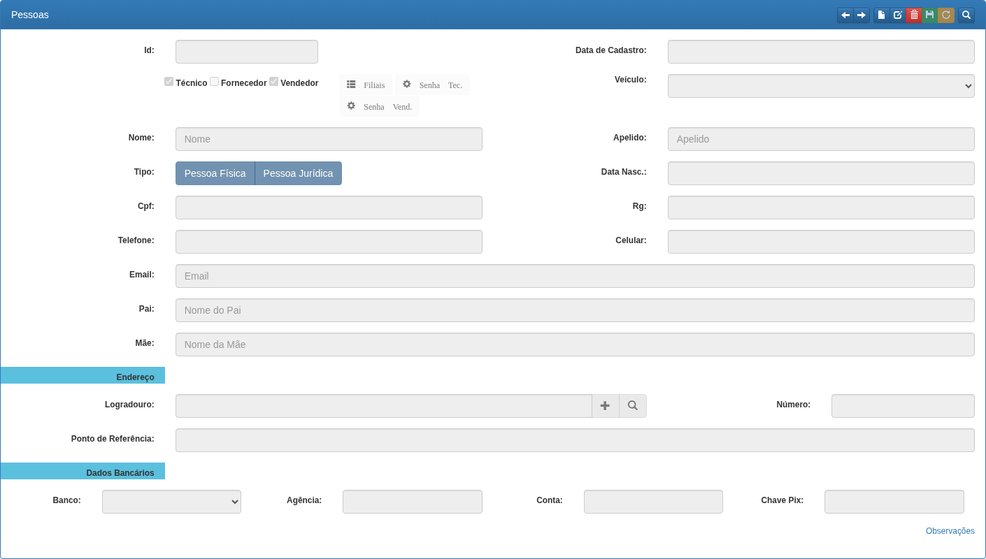Open the Filiais list button
The height and width of the screenshot is (559, 986).
[366, 85]
